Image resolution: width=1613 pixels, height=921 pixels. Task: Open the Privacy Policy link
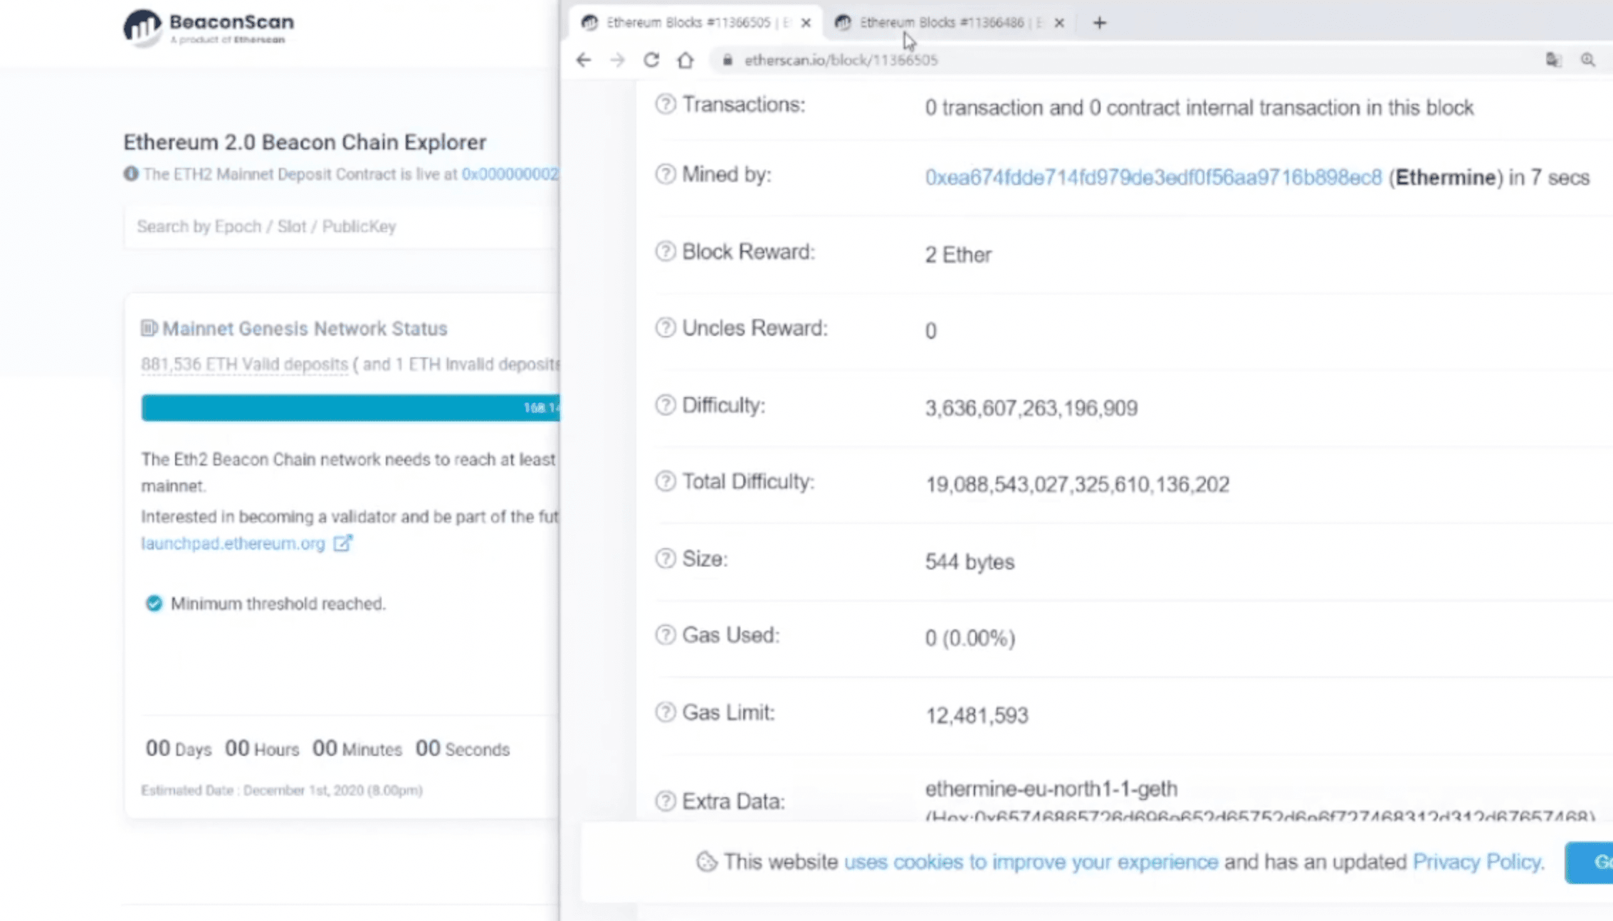click(x=1478, y=862)
